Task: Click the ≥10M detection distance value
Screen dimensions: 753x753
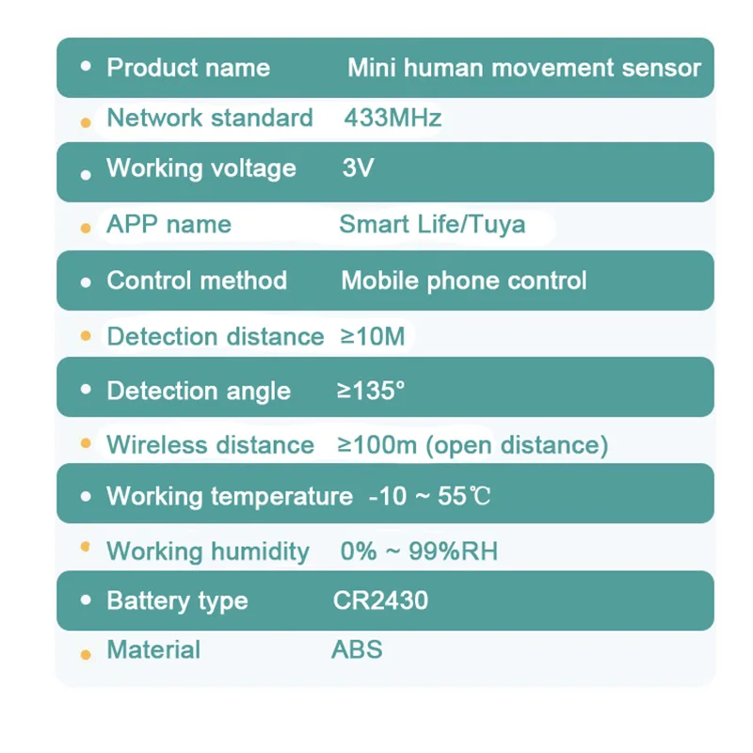Action: click(372, 336)
